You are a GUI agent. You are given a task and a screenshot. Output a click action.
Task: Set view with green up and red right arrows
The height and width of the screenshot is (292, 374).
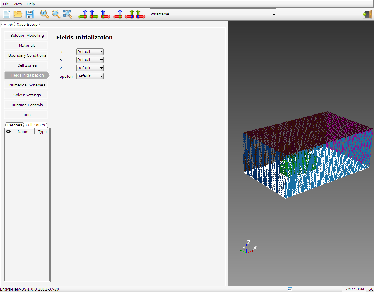141,14
